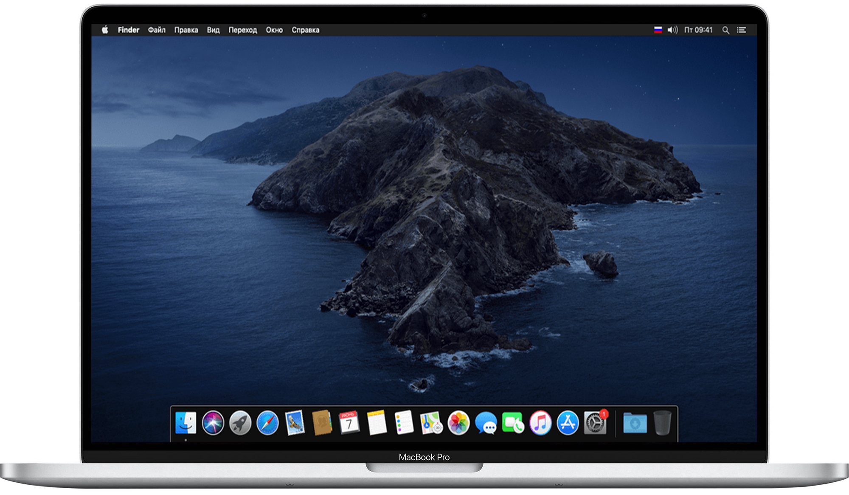Switch keyboard layout via the Russian flag

tap(658, 30)
